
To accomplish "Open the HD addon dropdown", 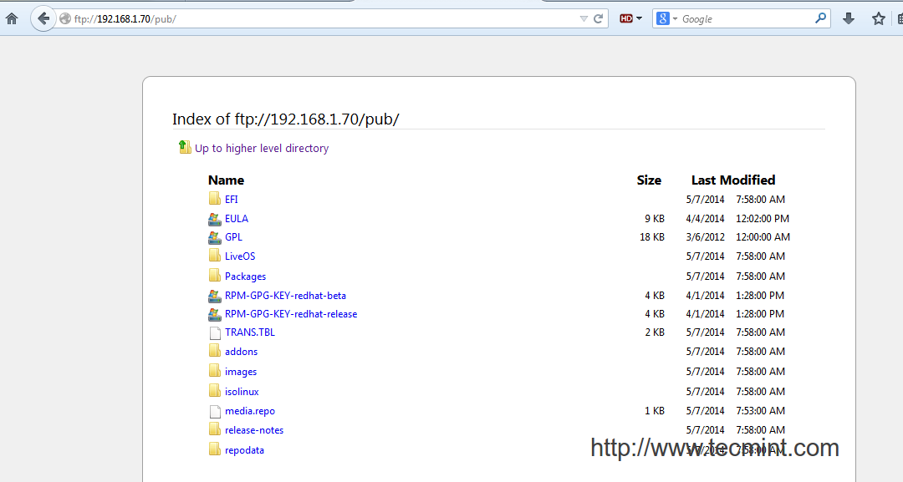I will coord(630,18).
